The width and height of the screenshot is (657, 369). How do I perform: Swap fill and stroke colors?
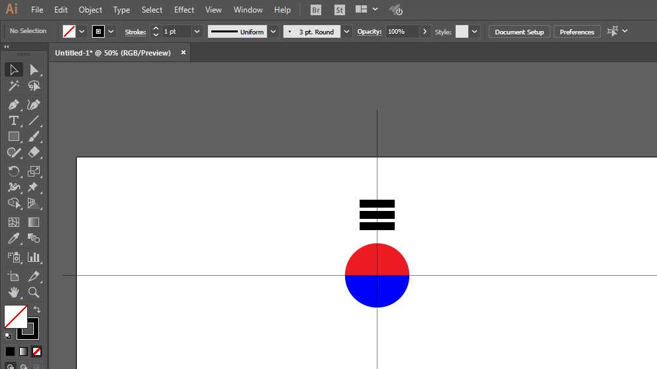point(37,309)
